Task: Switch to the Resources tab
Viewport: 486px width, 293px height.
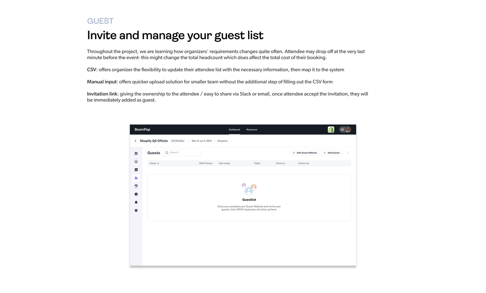Action: tap(252, 129)
